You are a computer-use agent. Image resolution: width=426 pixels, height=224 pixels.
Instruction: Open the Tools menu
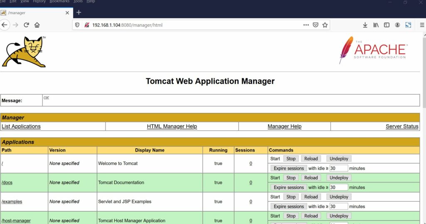click(78, 1)
